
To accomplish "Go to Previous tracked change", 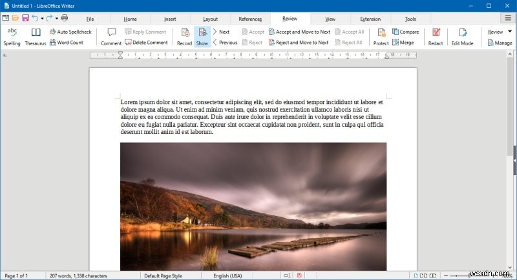I will coord(225,42).
